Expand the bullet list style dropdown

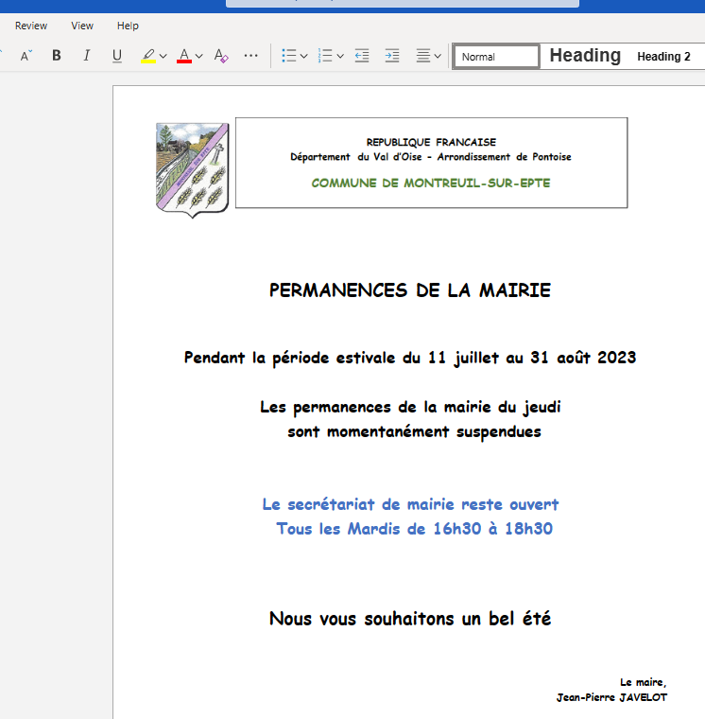pyautogui.click(x=303, y=57)
